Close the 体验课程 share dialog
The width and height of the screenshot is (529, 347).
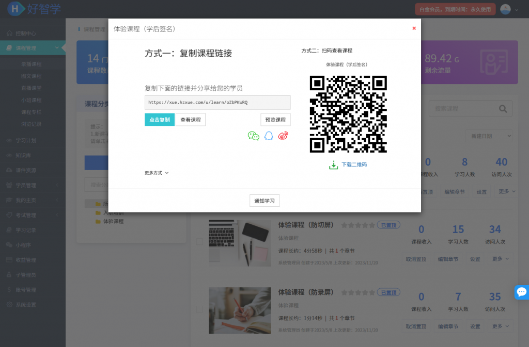pos(414,28)
